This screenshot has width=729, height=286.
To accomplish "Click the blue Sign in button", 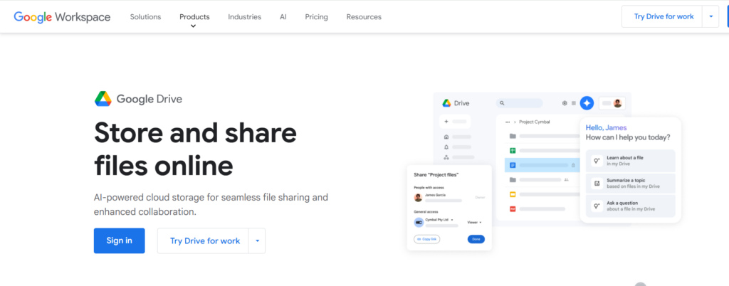I will [x=119, y=240].
